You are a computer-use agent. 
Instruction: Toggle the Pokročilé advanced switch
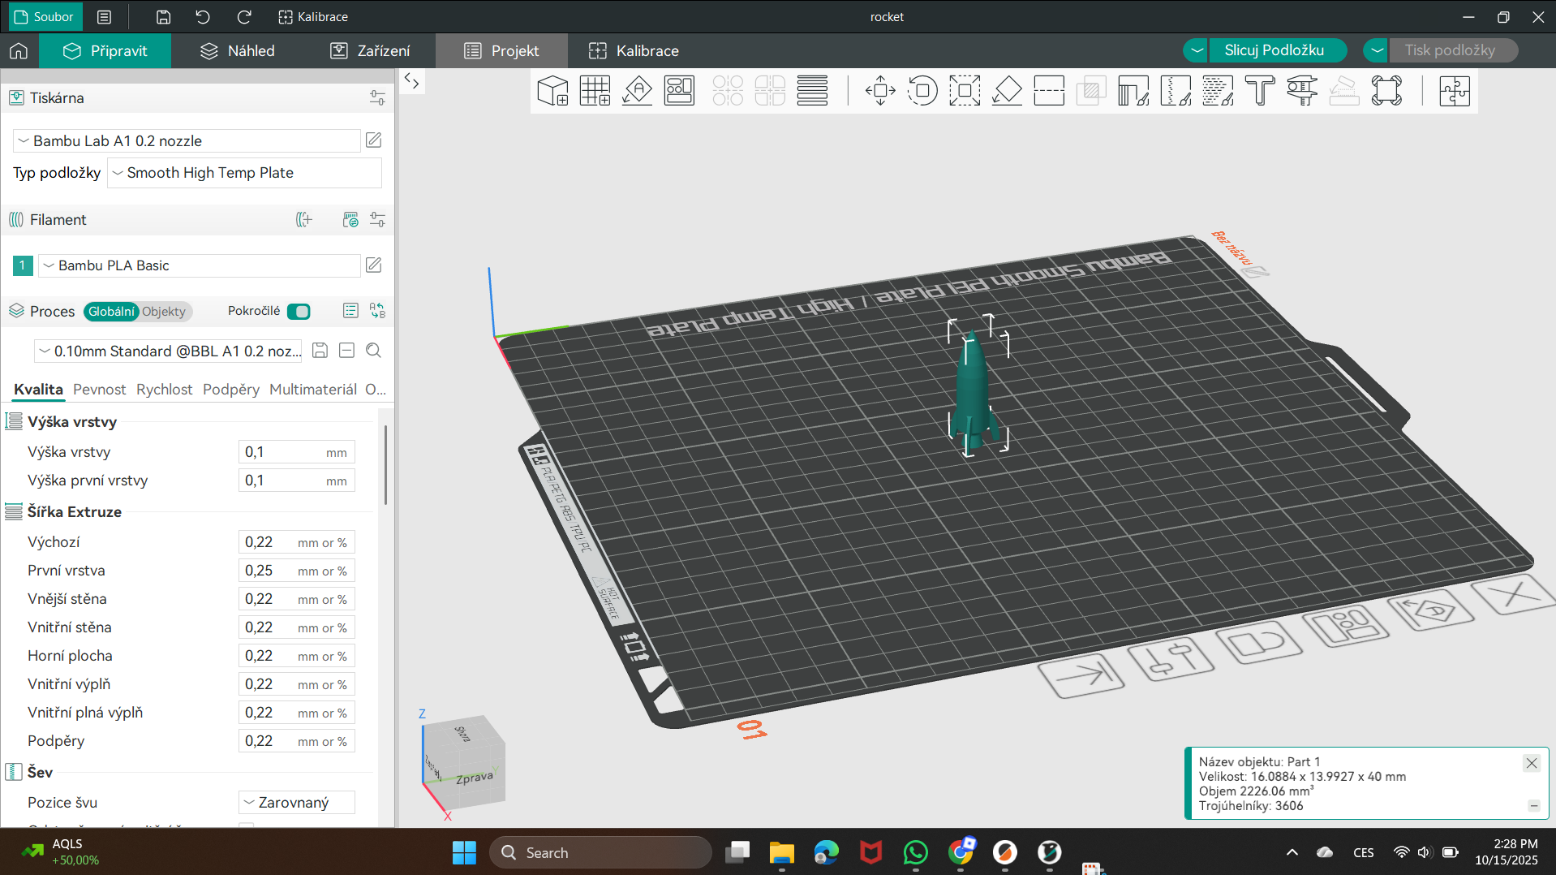pyautogui.click(x=299, y=312)
